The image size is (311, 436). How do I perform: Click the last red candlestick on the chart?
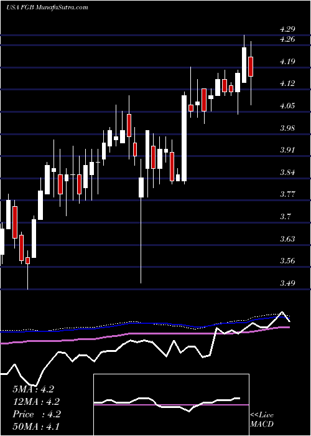tap(251, 67)
